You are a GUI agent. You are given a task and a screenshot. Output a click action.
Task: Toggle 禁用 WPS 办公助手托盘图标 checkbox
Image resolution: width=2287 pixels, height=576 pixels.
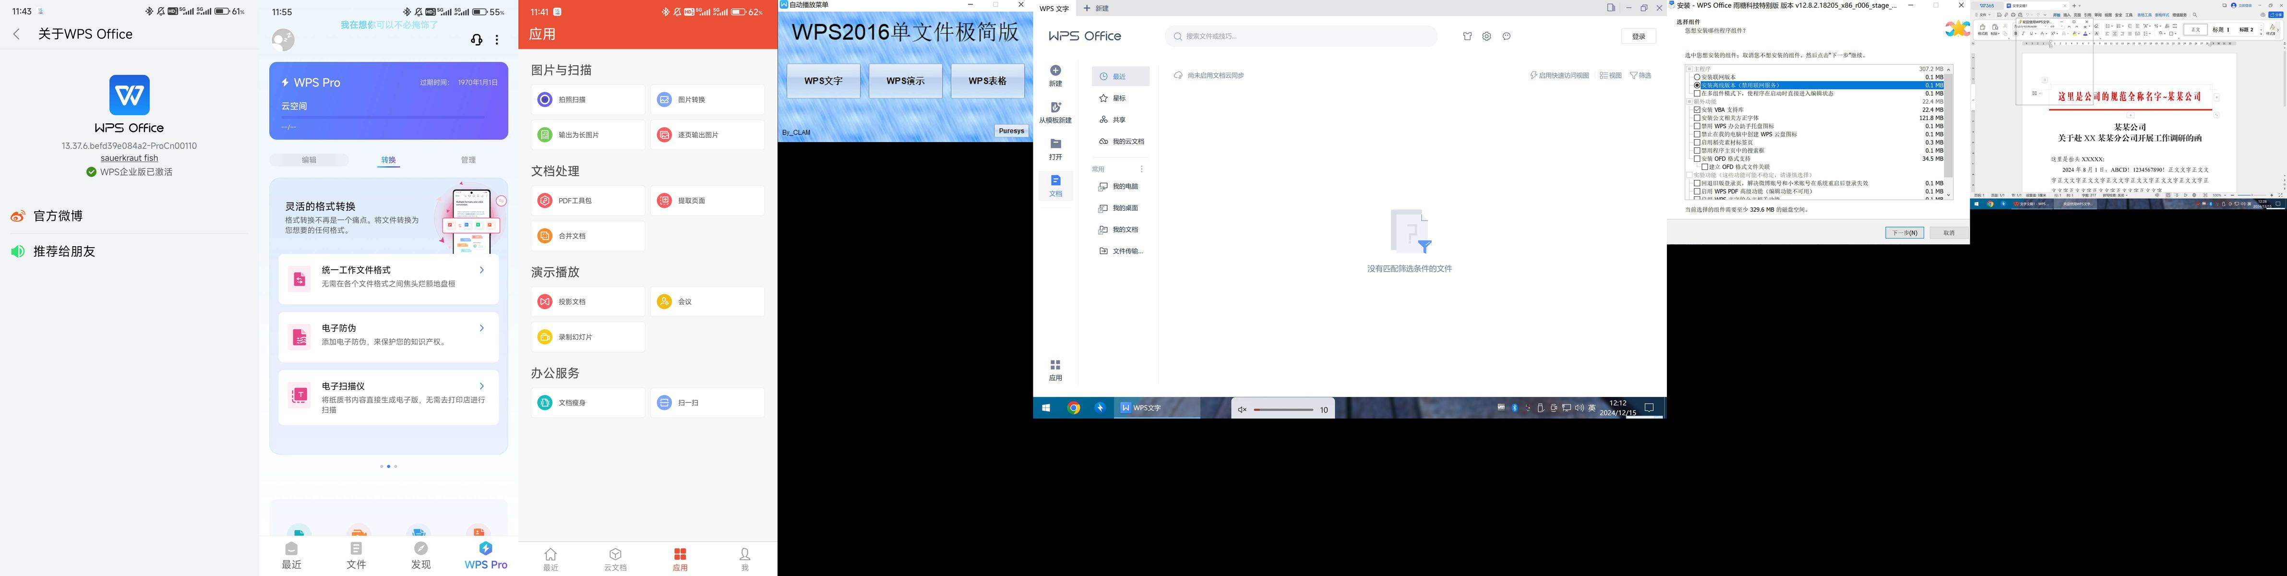[x=1697, y=126]
